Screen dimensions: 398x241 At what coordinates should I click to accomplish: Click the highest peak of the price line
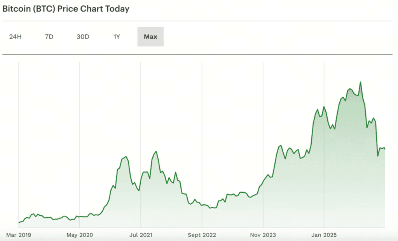360,82
